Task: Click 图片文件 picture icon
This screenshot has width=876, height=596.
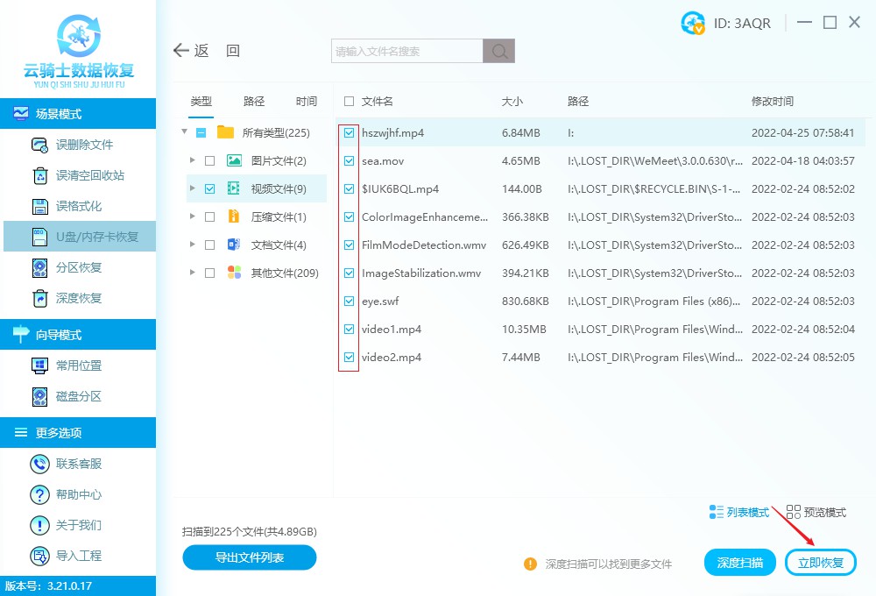Action: (234, 161)
